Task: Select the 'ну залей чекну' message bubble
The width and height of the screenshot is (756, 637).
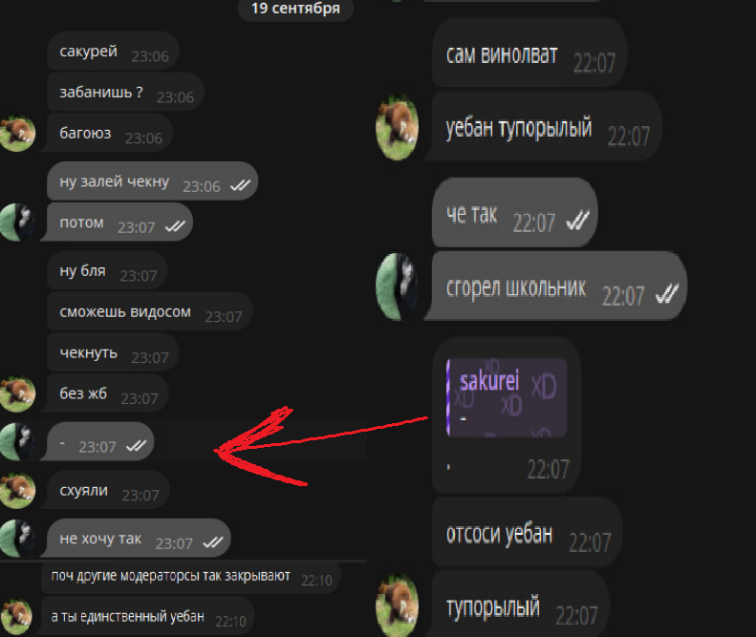Action: coord(152,181)
